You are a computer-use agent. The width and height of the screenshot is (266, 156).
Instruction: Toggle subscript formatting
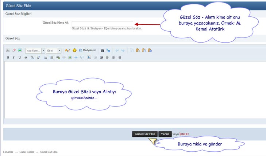click(32, 57)
